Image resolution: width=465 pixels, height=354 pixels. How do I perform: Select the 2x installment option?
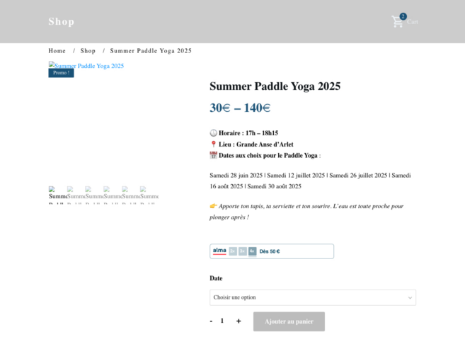point(233,251)
